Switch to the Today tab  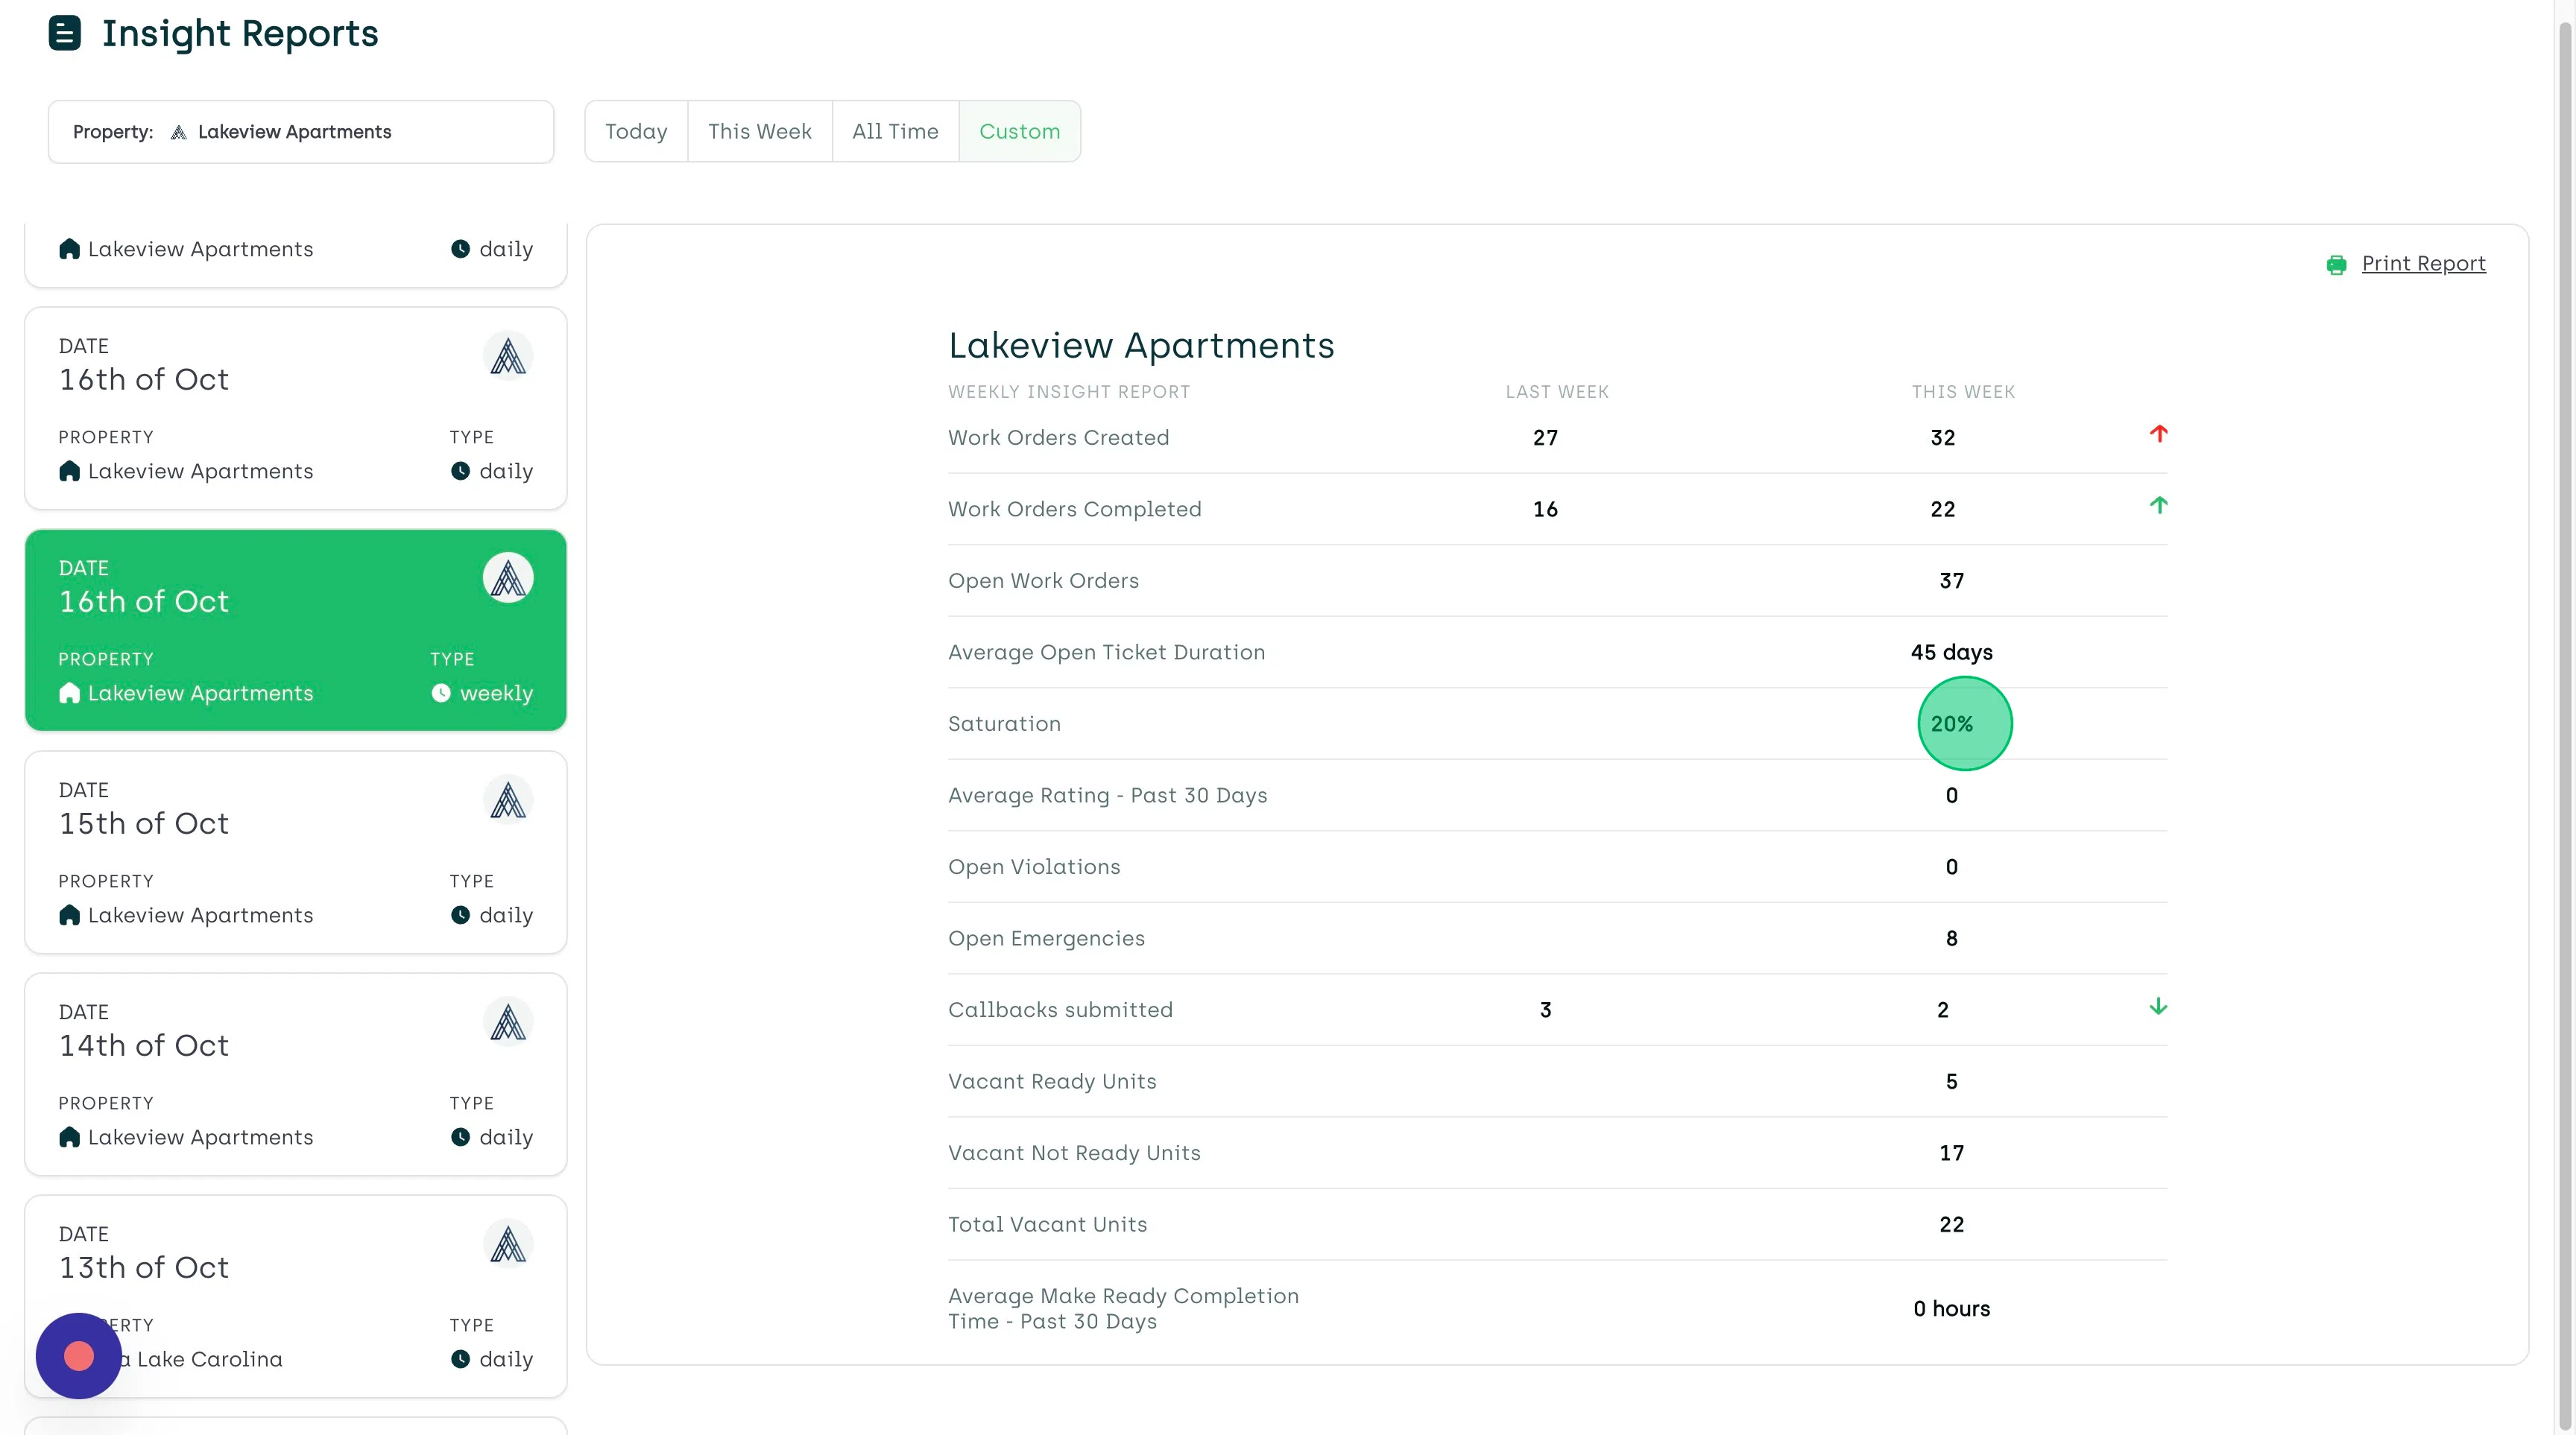pyautogui.click(x=636, y=131)
